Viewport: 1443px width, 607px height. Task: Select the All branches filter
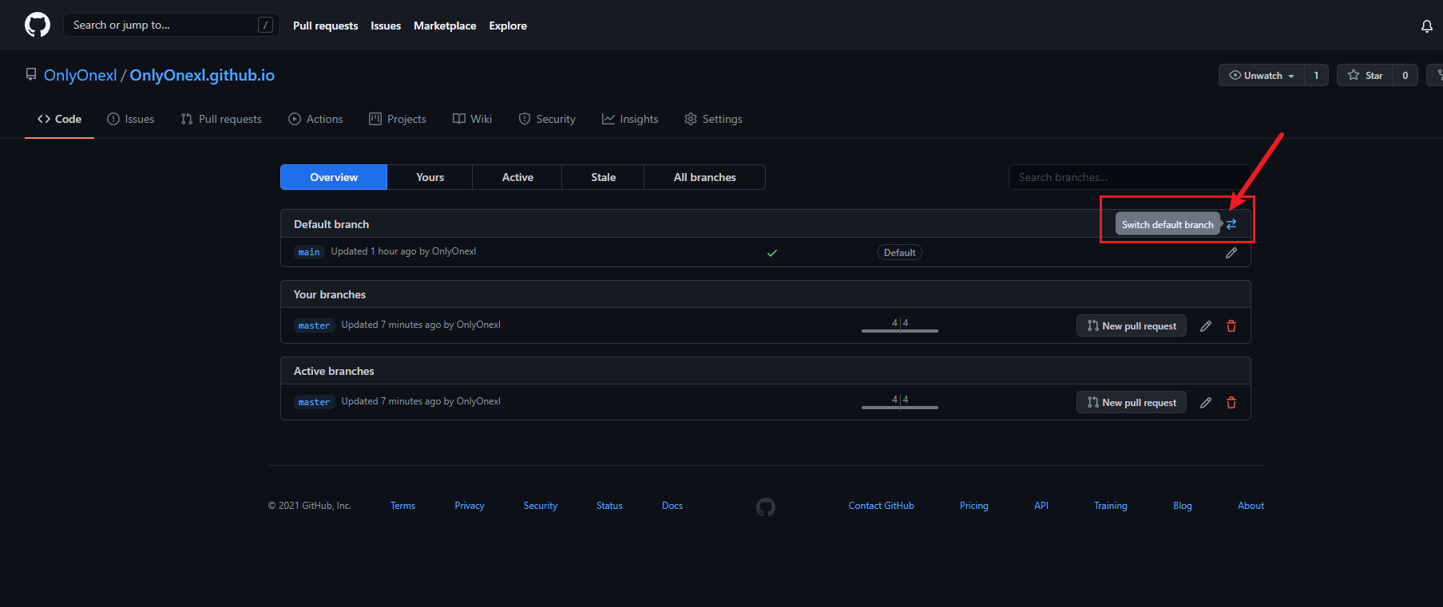pyautogui.click(x=704, y=177)
